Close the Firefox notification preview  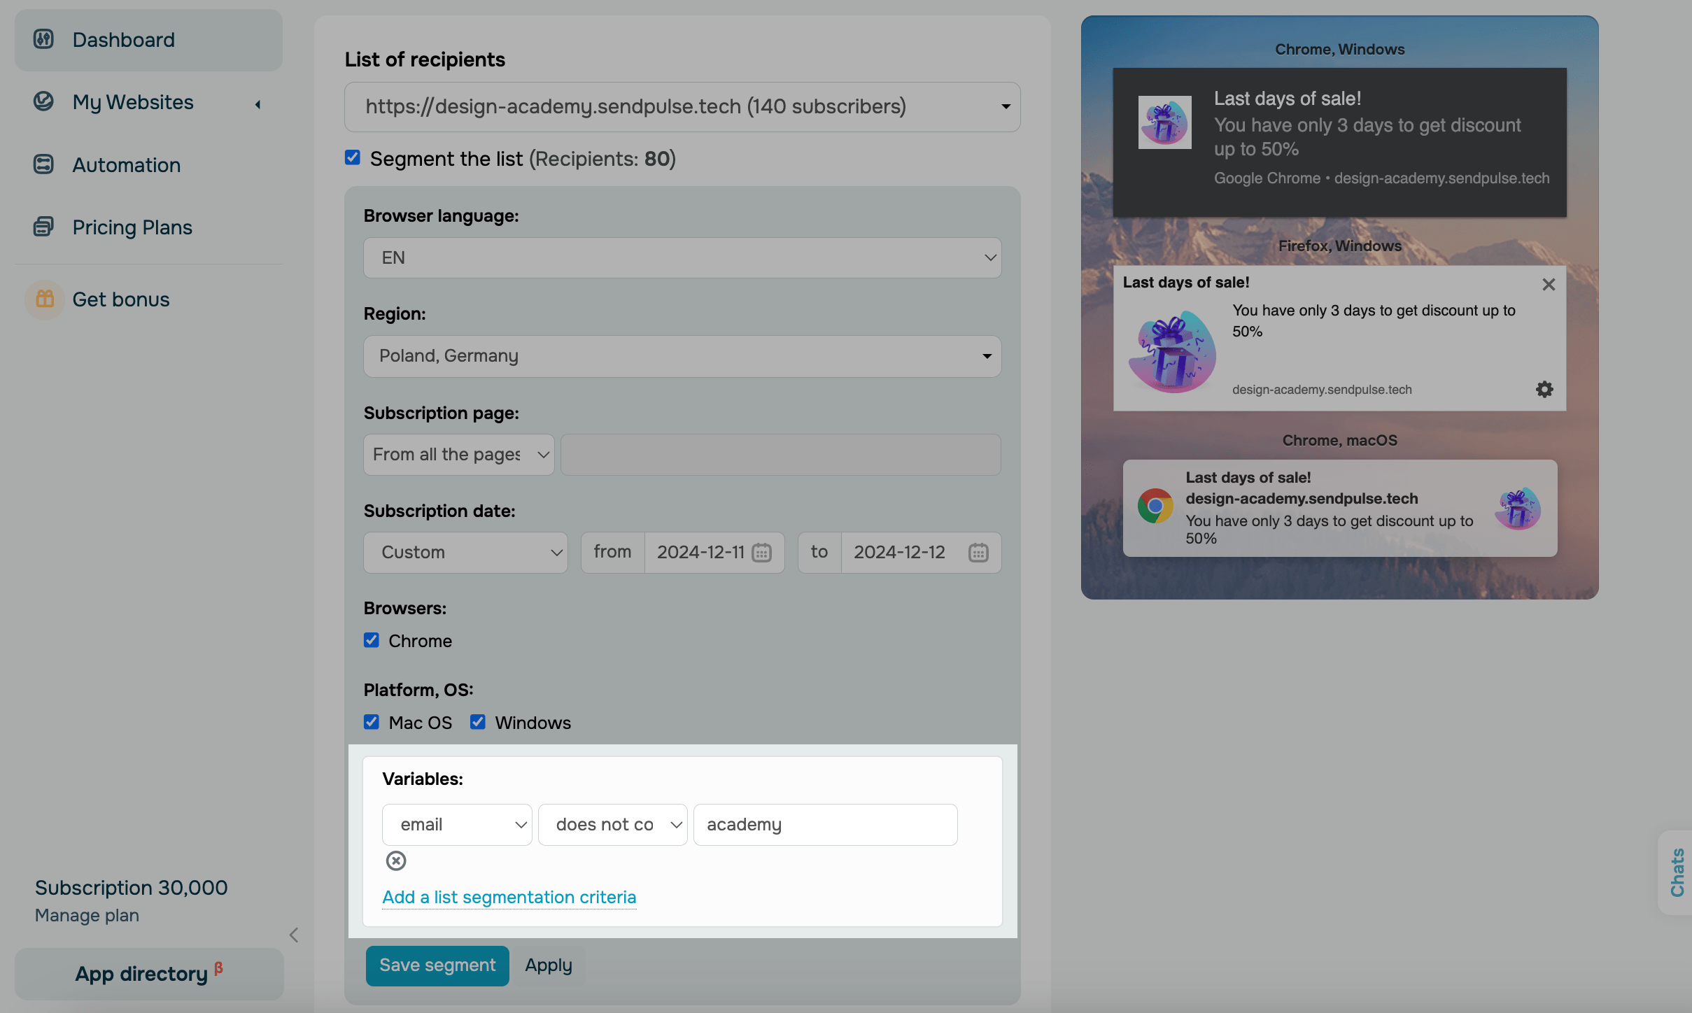1549,284
